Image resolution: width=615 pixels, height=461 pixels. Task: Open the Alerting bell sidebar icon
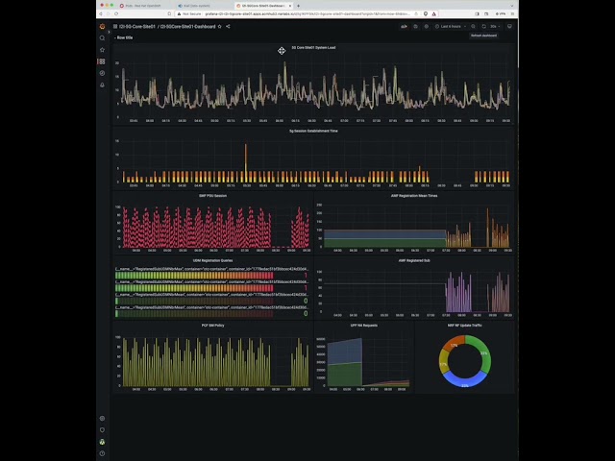click(103, 85)
